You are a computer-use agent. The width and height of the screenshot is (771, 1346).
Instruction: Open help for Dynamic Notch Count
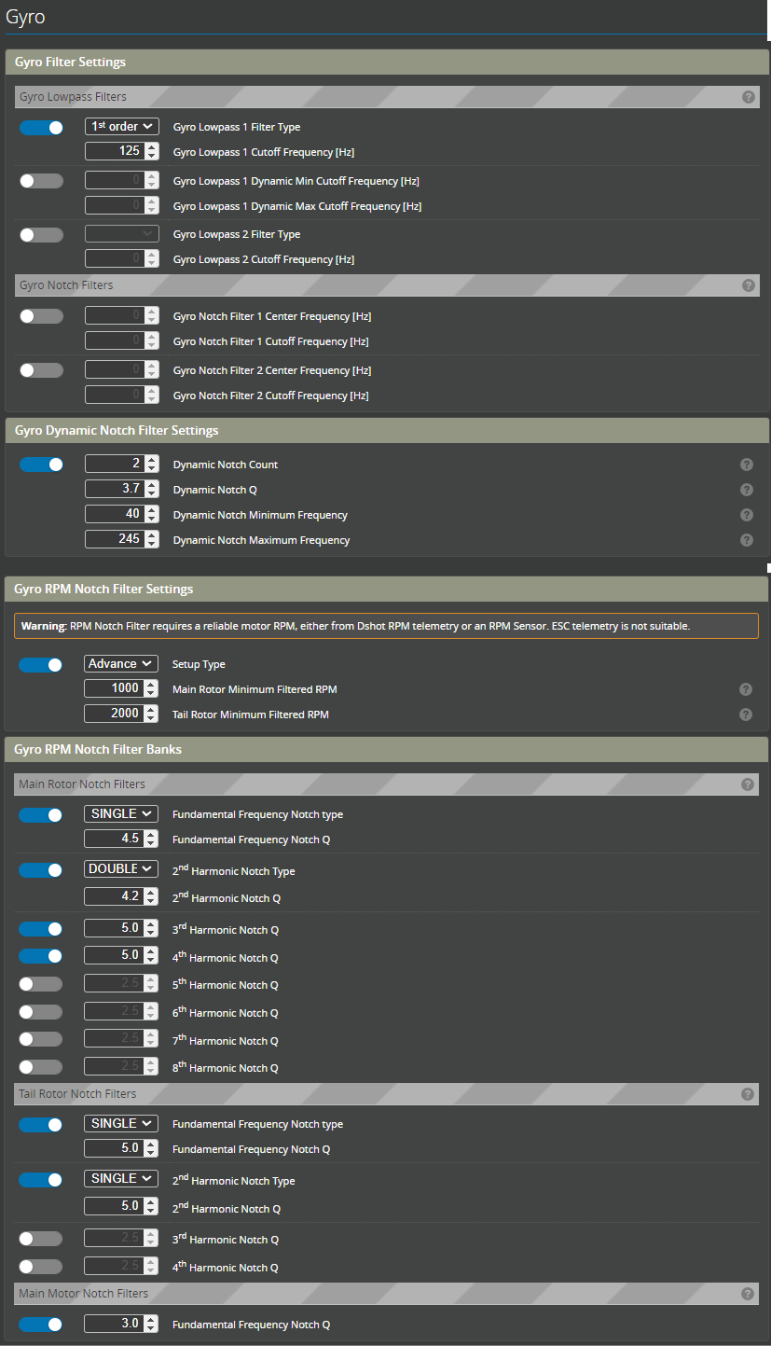pos(746,465)
